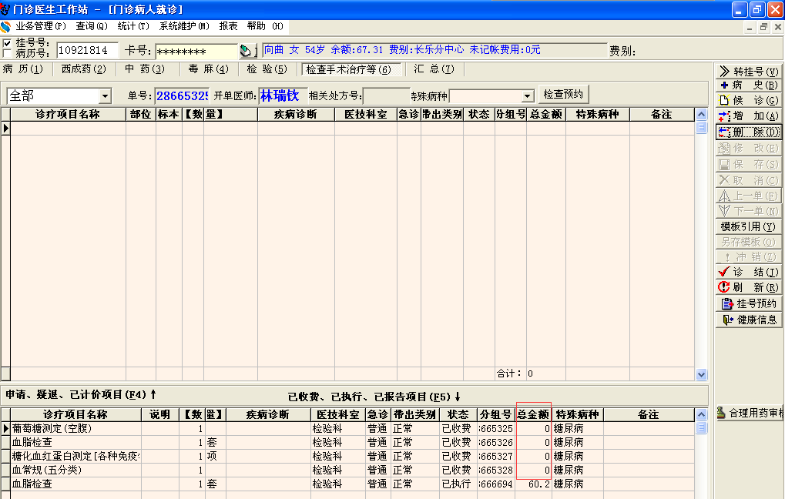
Task: Go to 下一单(N) next order
Action: pos(749,211)
